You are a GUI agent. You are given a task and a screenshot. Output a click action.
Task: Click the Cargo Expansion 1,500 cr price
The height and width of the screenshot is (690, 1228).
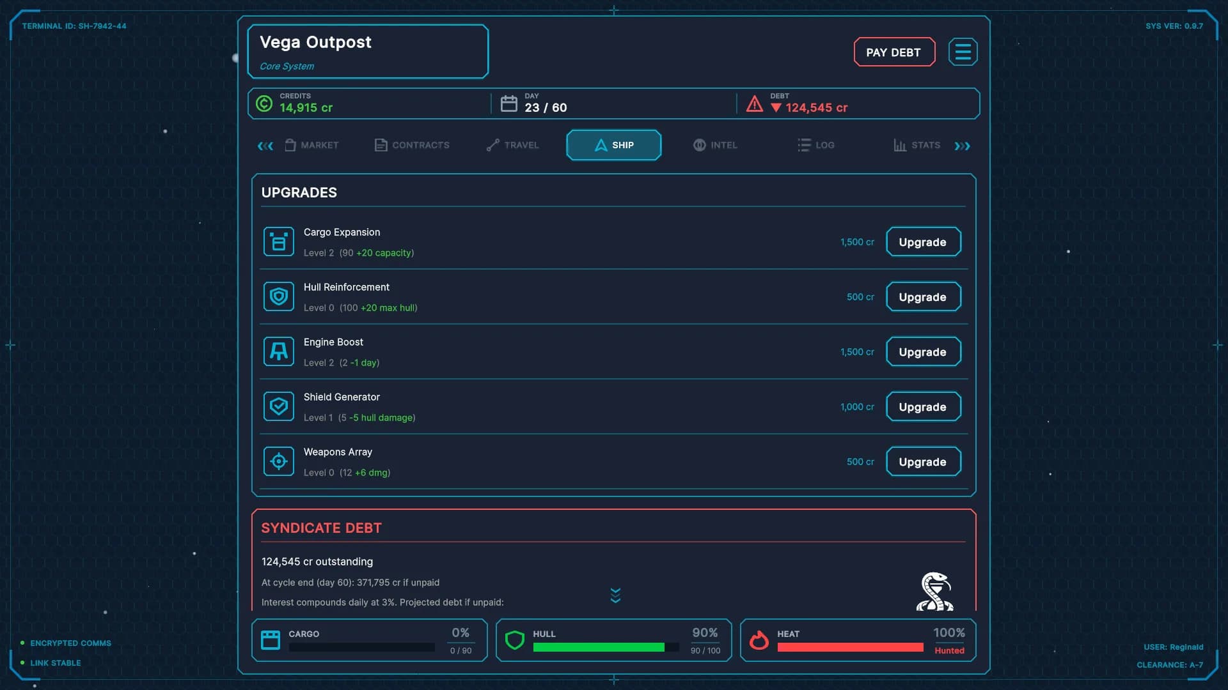coord(857,242)
